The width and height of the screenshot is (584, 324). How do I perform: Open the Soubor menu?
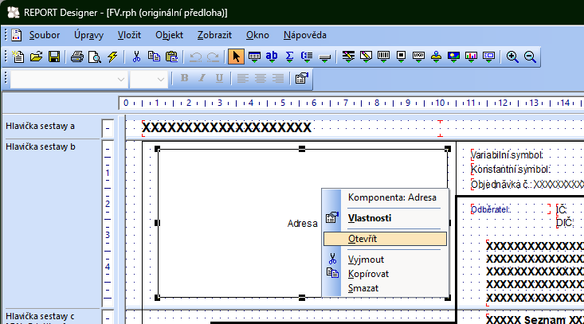45,35
